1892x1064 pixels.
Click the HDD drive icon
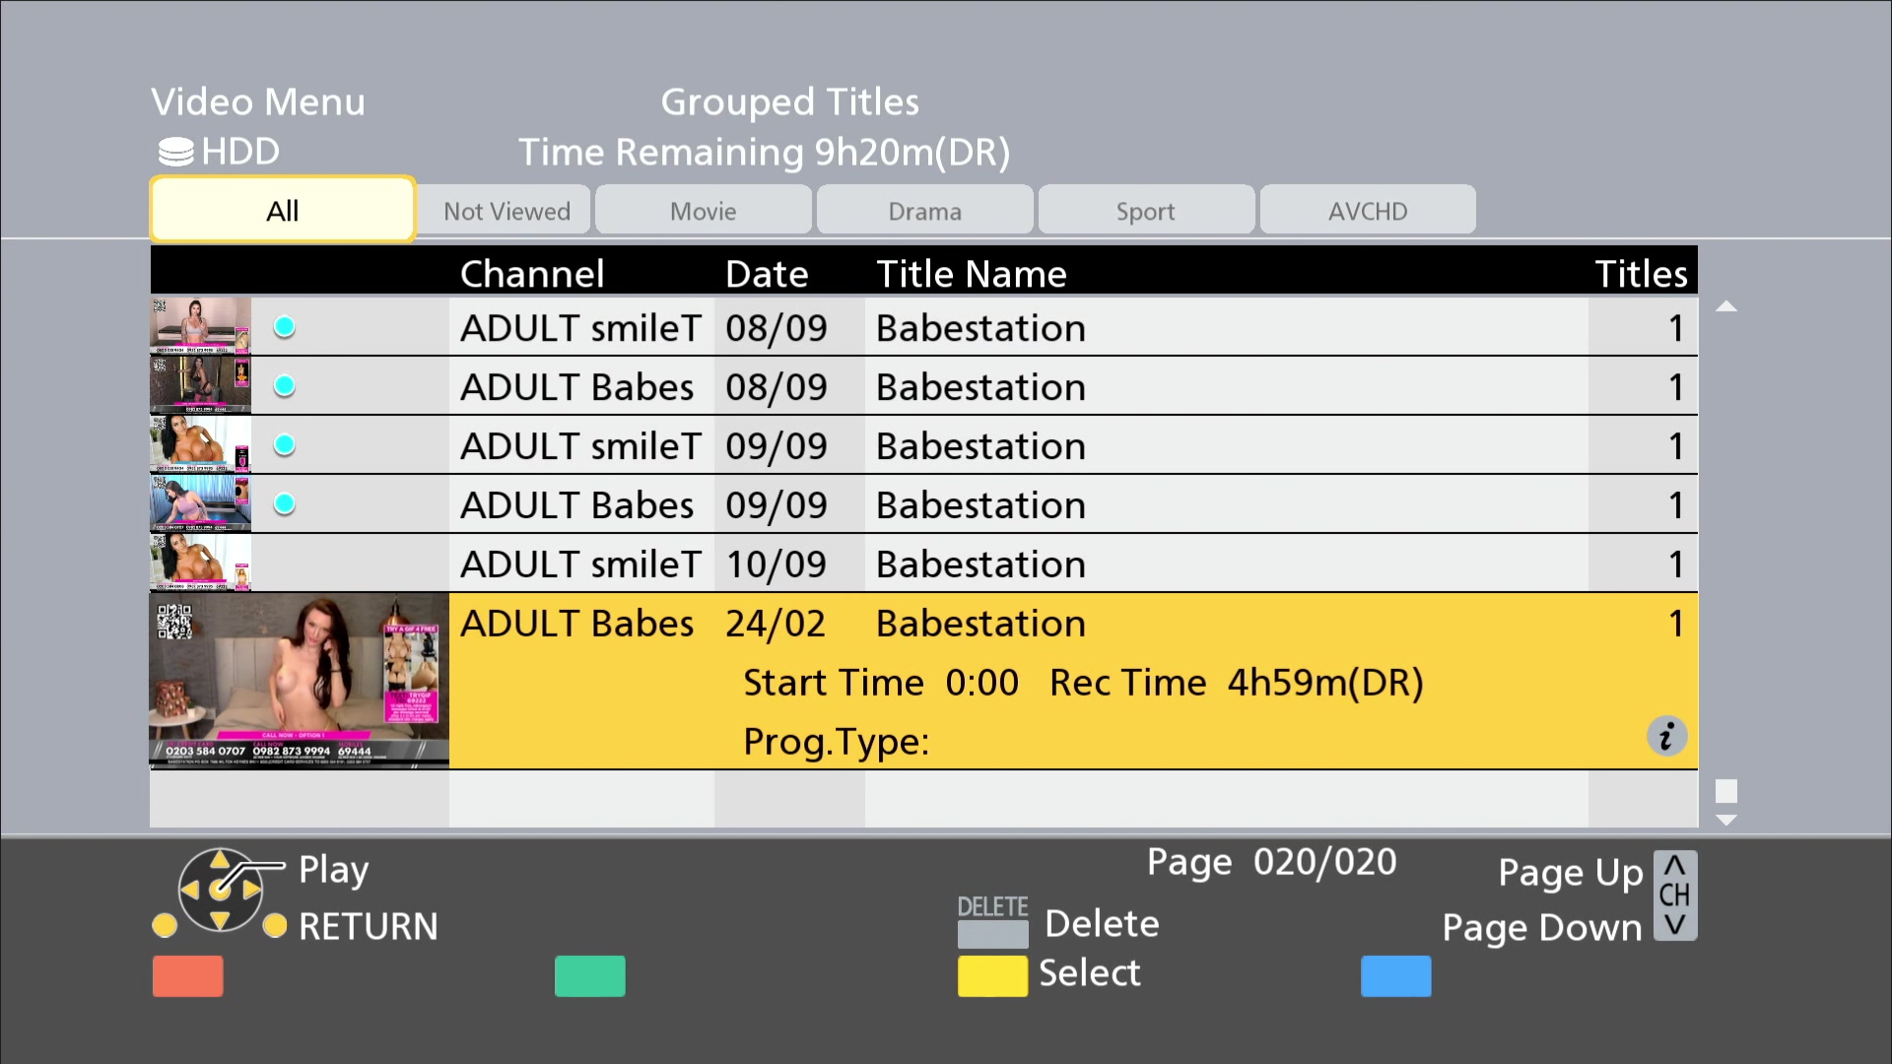(x=175, y=152)
